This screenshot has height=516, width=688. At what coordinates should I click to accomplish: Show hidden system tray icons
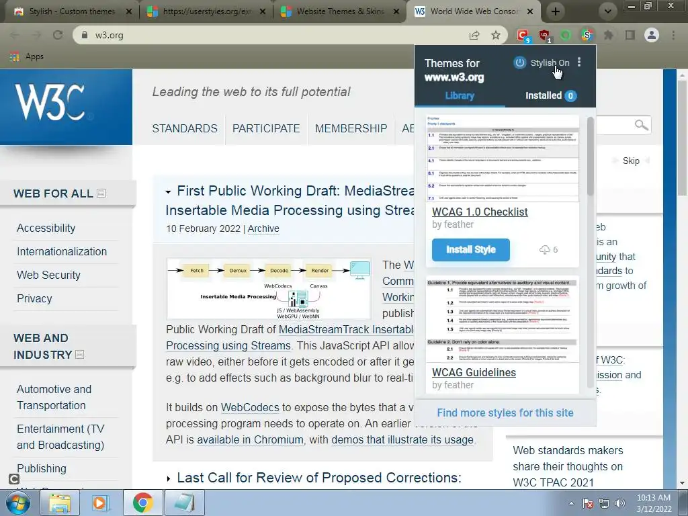(571, 503)
